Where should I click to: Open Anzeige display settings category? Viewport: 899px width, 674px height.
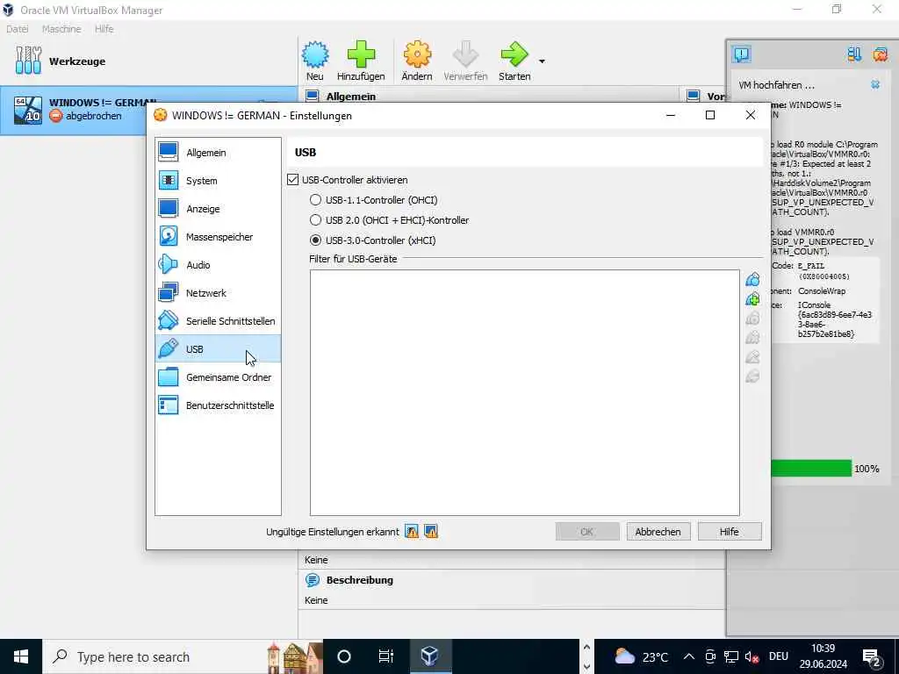click(218, 209)
